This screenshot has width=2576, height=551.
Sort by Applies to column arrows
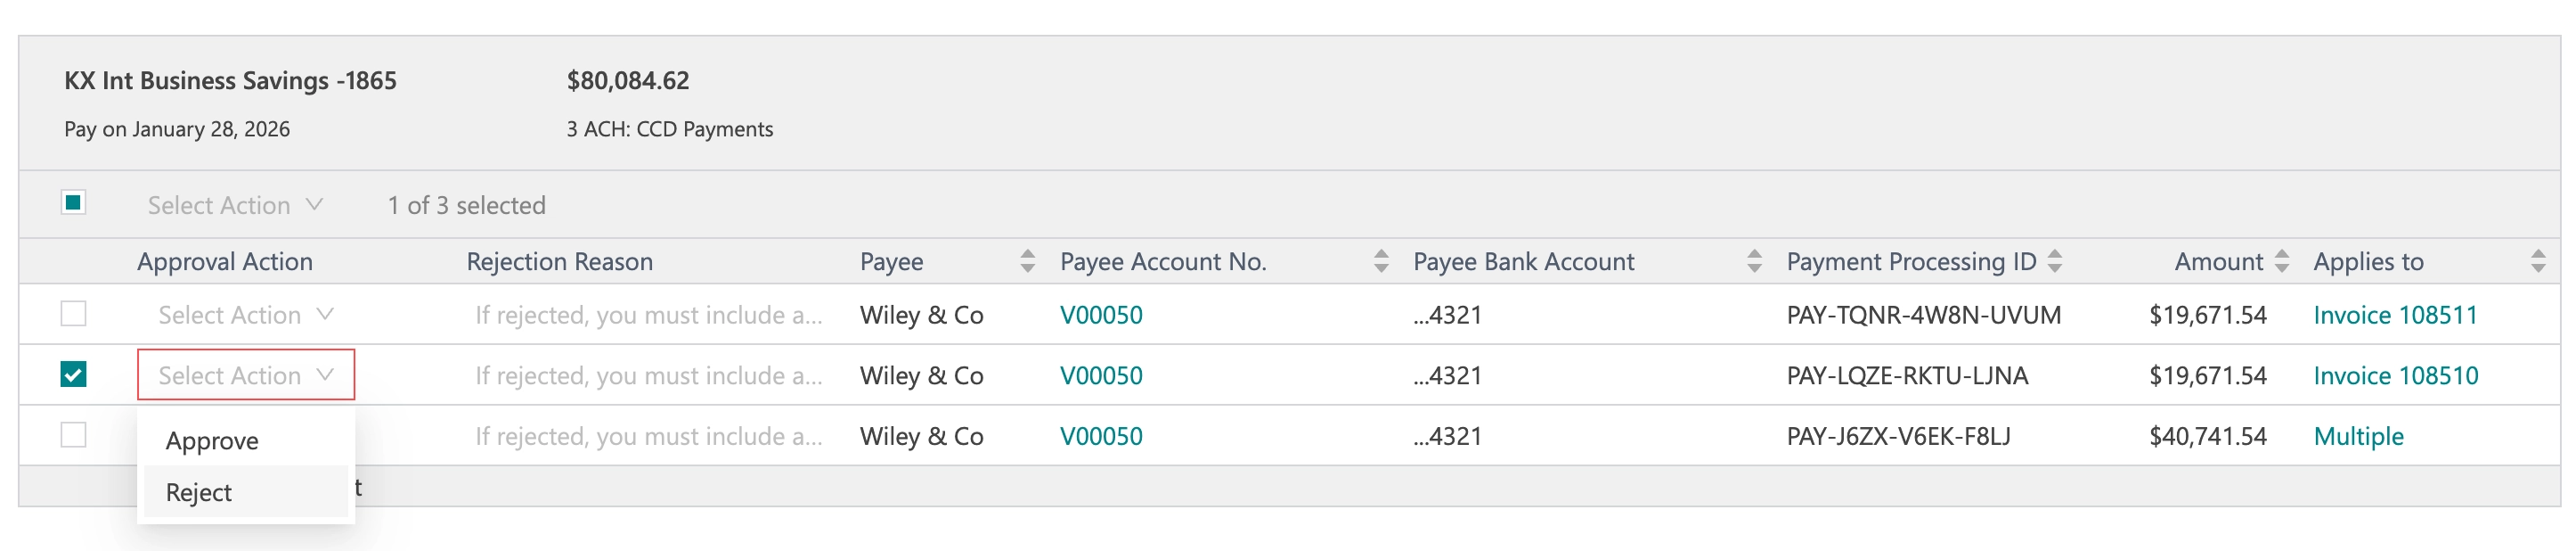click(2538, 261)
